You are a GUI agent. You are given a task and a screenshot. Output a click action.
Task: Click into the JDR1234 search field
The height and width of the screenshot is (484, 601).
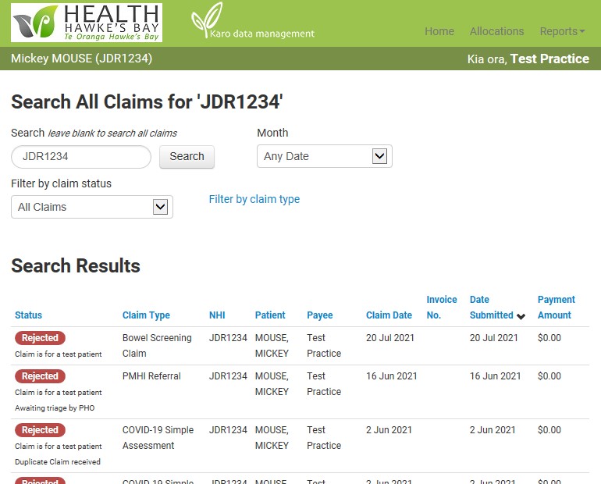point(81,156)
